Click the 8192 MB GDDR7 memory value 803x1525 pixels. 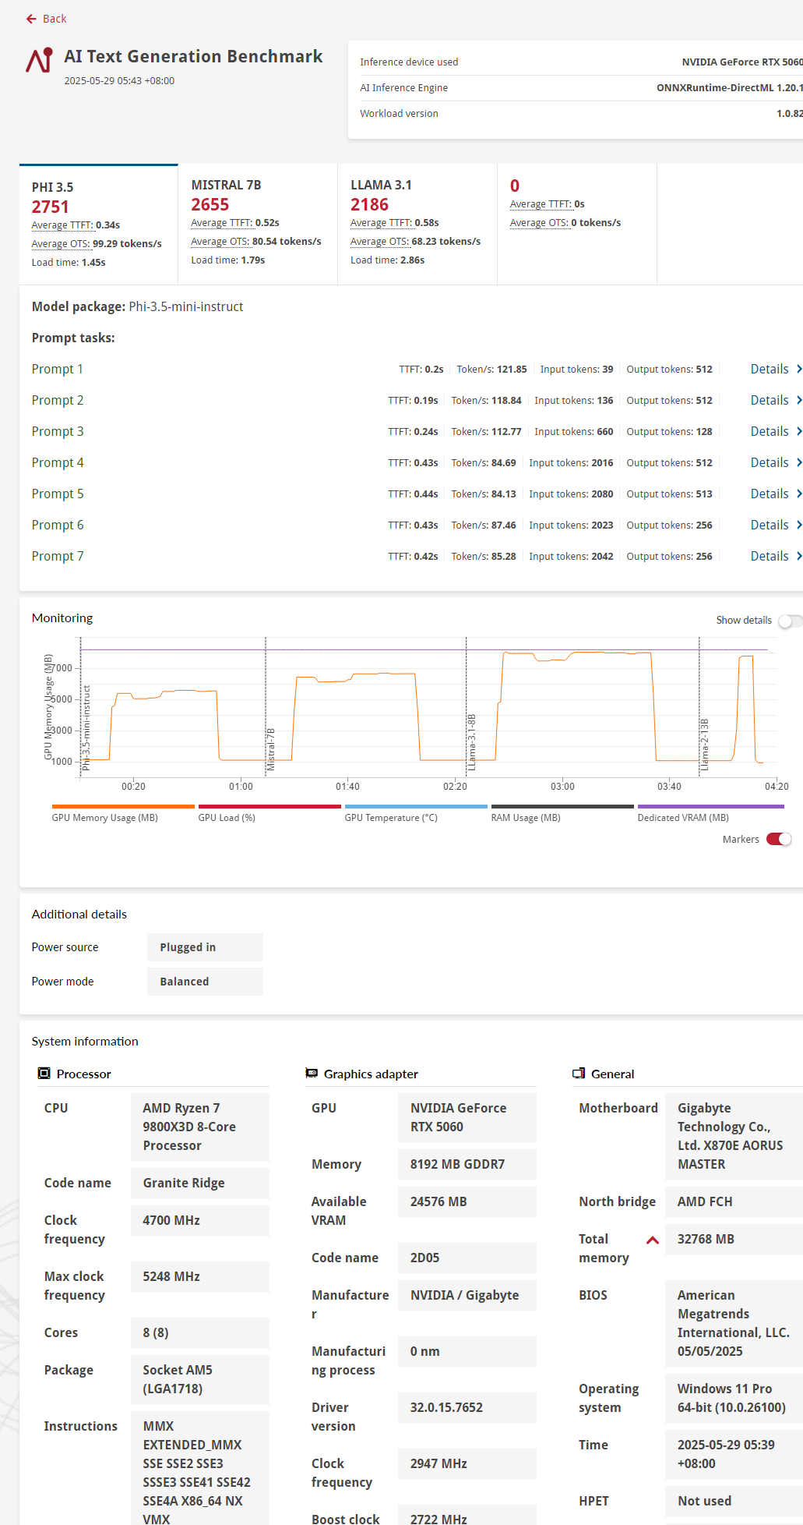coord(467,1164)
